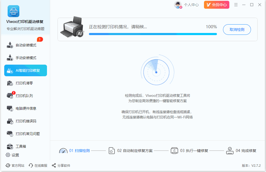Cancel detection with 取消检测 button
The height and width of the screenshot is (172, 266).
237,30
